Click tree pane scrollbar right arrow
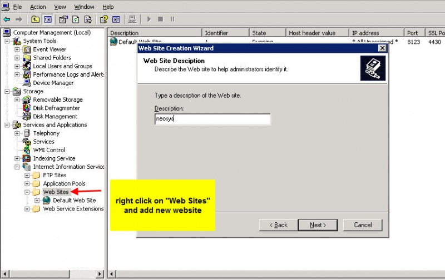The height and width of the screenshot is (280, 445). [x=100, y=274]
